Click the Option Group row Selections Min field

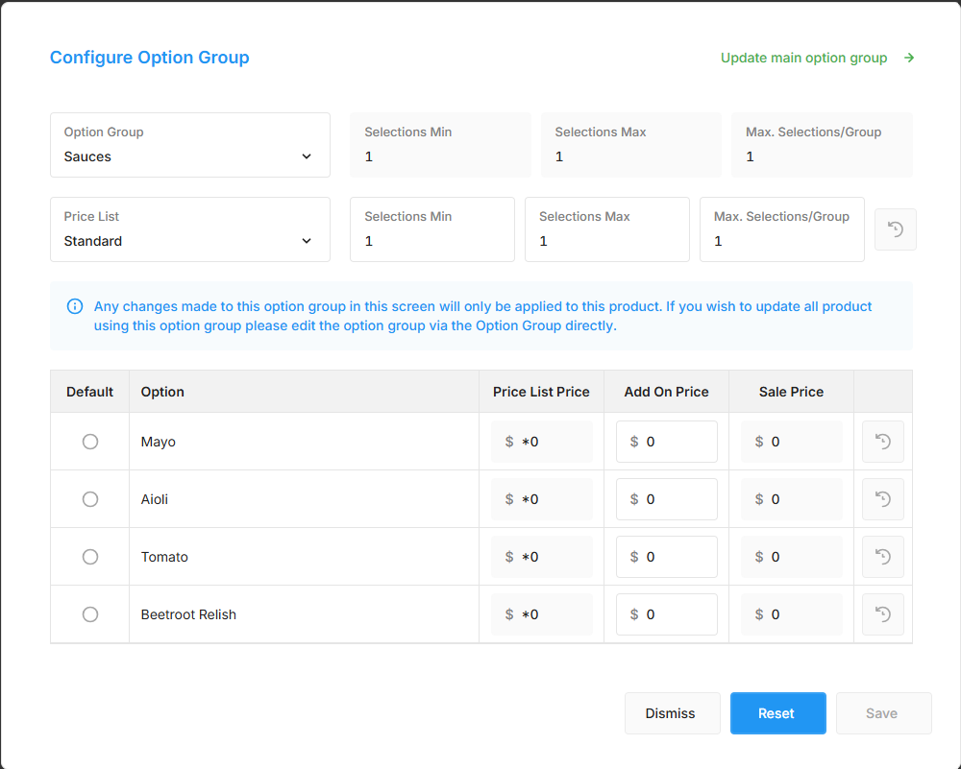(x=441, y=145)
